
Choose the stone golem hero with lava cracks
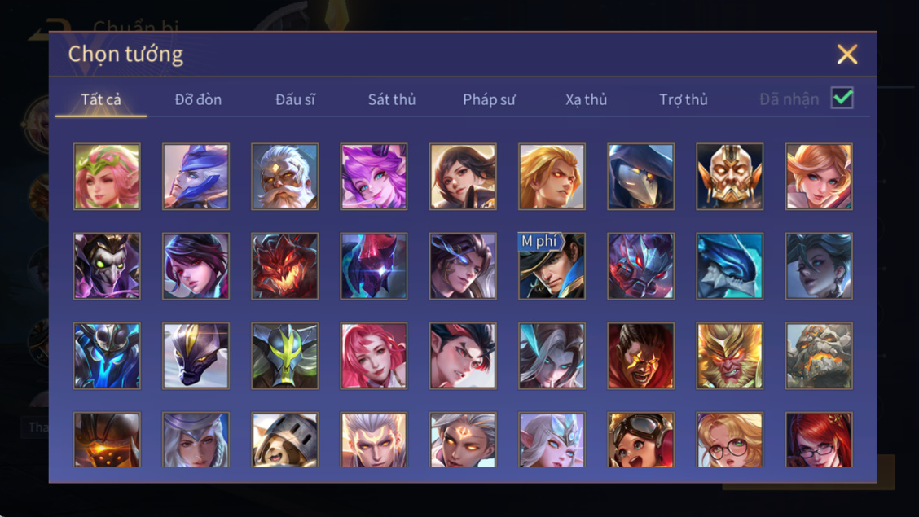[819, 356]
